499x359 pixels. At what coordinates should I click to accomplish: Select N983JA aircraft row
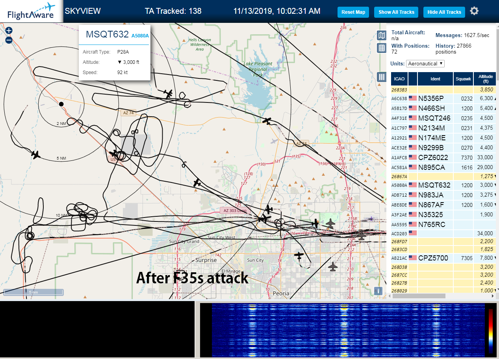point(443,195)
